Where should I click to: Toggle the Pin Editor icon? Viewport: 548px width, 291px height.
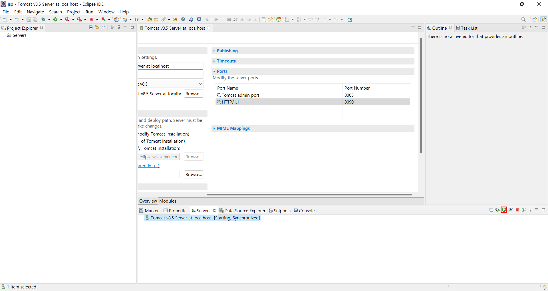[350, 19]
